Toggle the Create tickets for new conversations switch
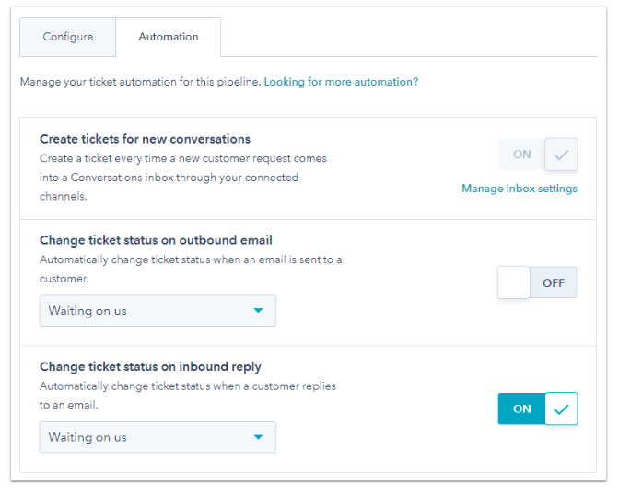The width and height of the screenshot is (619, 495). (x=538, y=155)
